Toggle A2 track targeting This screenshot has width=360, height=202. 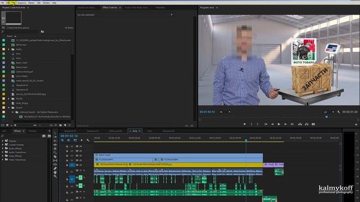click(72, 179)
